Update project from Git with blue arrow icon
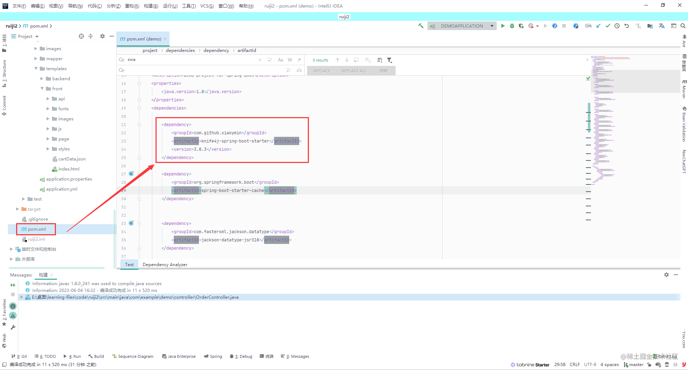The height and width of the screenshot is (370, 688). 599,26
